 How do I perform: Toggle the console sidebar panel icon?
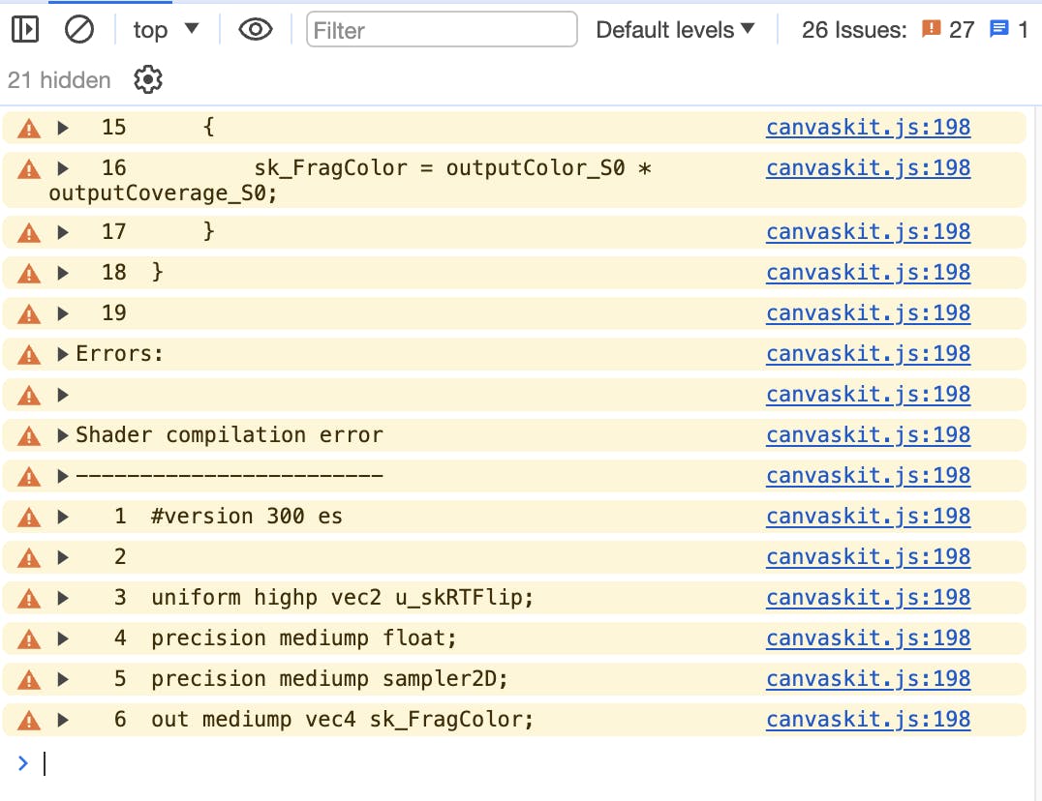25,29
